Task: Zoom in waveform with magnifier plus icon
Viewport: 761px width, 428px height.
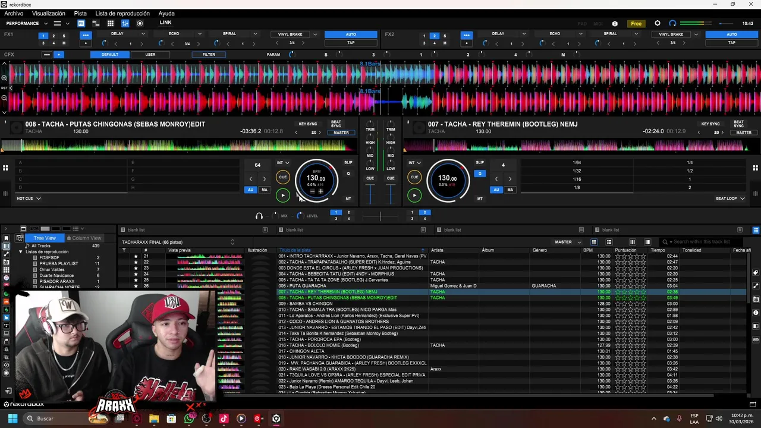Action: pyautogui.click(x=4, y=78)
